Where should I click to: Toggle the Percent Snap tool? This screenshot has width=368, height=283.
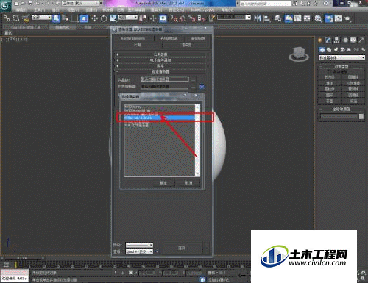coord(192,18)
